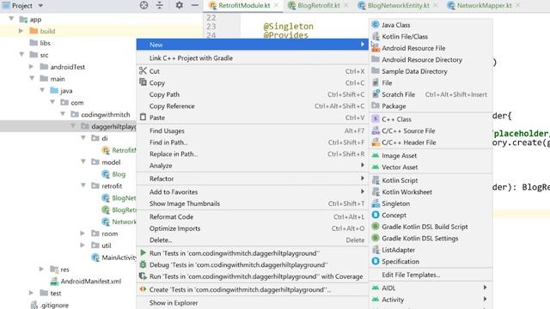This screenshot has height=309, width=550.
Task: Choose Link C++ Project with Gradle
Action: point(252,58)
